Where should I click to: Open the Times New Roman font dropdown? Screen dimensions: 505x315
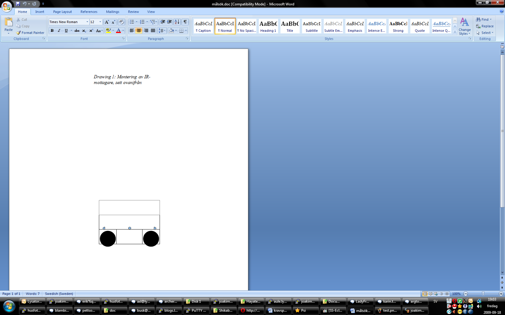pos(87,22)
